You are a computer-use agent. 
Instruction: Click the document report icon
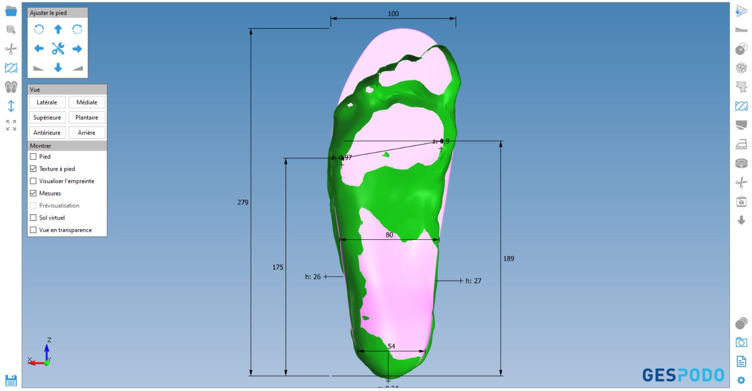pos(741,361)
